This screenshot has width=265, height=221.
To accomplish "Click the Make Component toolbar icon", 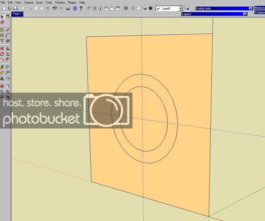I will 23,8.
